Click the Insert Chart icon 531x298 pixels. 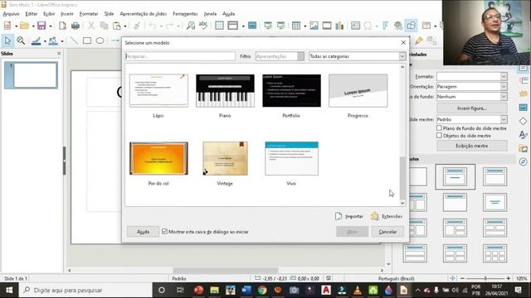339,26
